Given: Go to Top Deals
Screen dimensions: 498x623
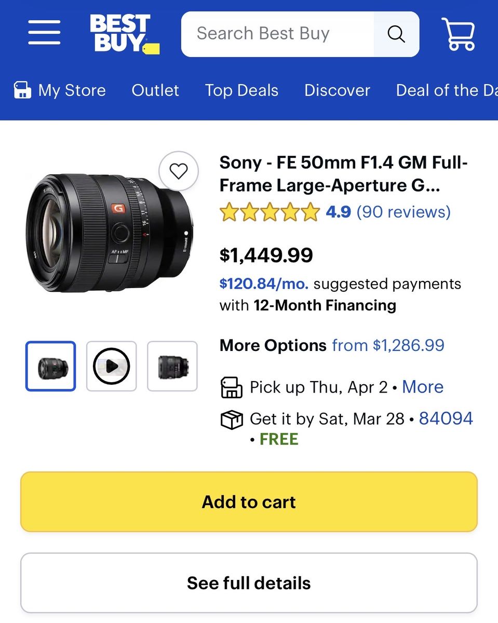Looking at the screenshot, I should tap(241, 90).
